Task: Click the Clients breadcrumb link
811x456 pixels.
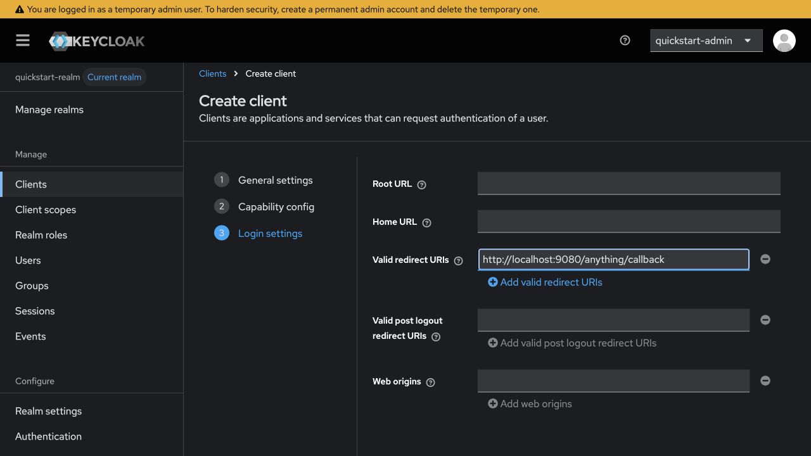Action: (x=212, y=73)
